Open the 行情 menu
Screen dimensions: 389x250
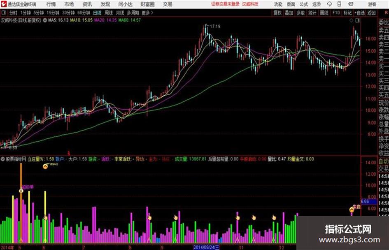coord(51,4)
